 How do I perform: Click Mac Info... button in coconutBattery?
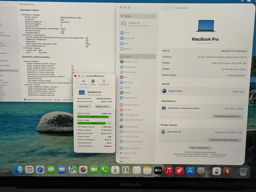[x=84, y=106]
